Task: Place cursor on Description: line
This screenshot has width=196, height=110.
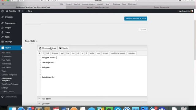Action: coord(48,62)
